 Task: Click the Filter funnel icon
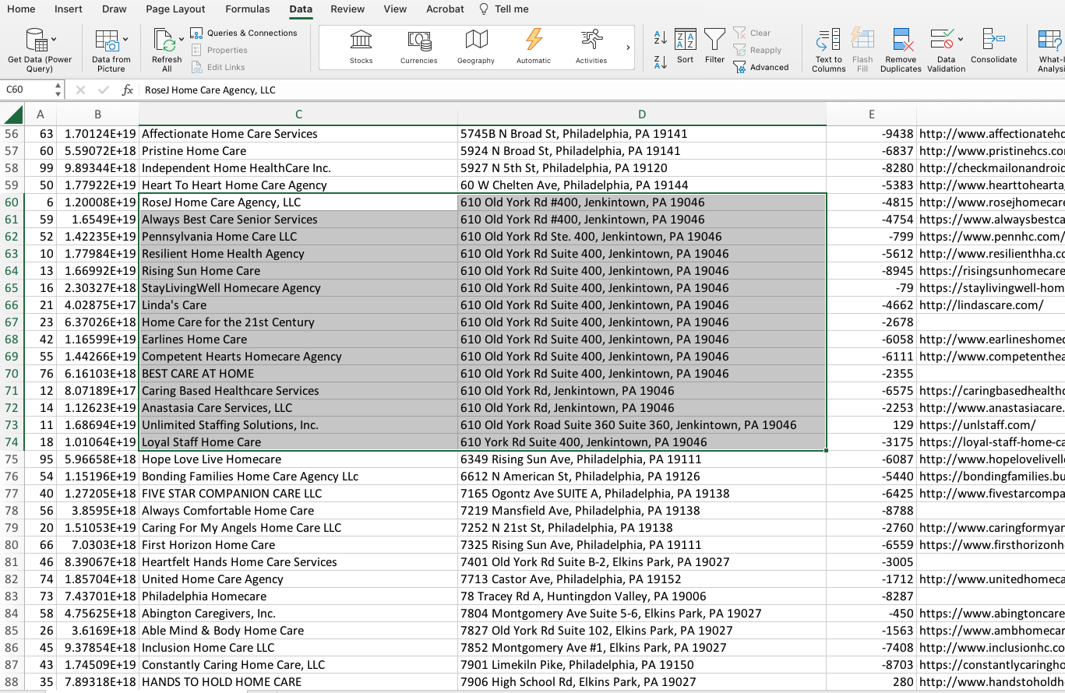[714, 39]
